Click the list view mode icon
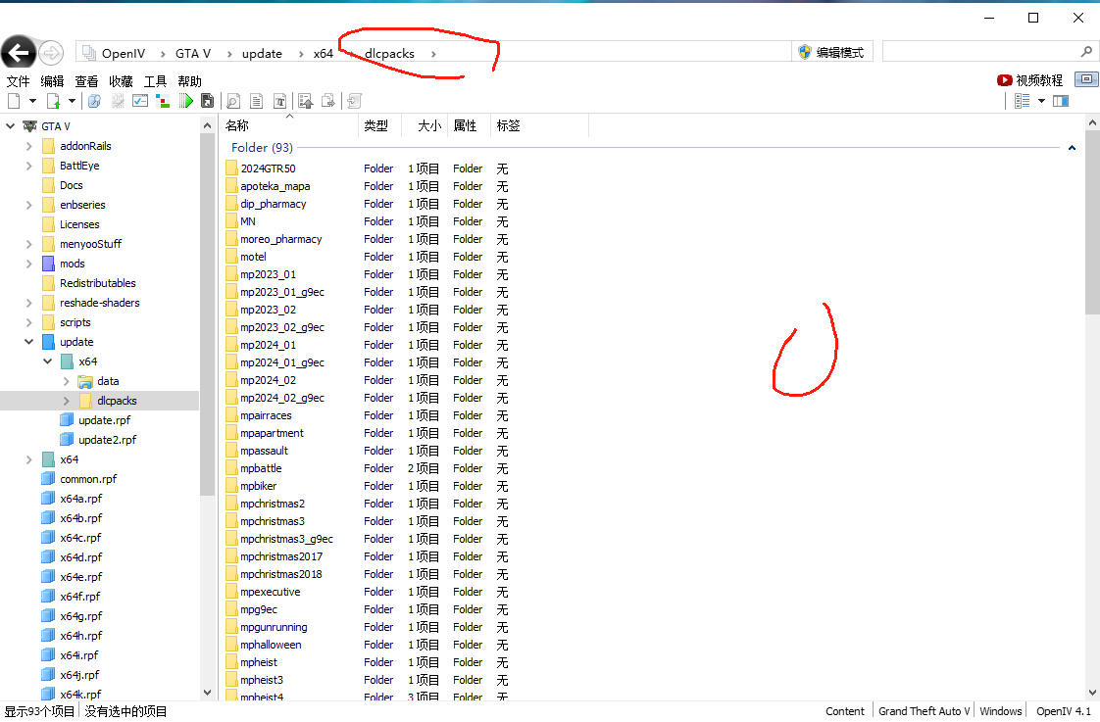 [1023, 101]
